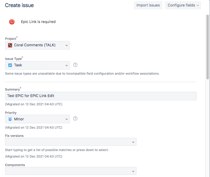Expand the Priority Minor dropdown
This screenshot has width=210, height=177.
tap(37, 119)
